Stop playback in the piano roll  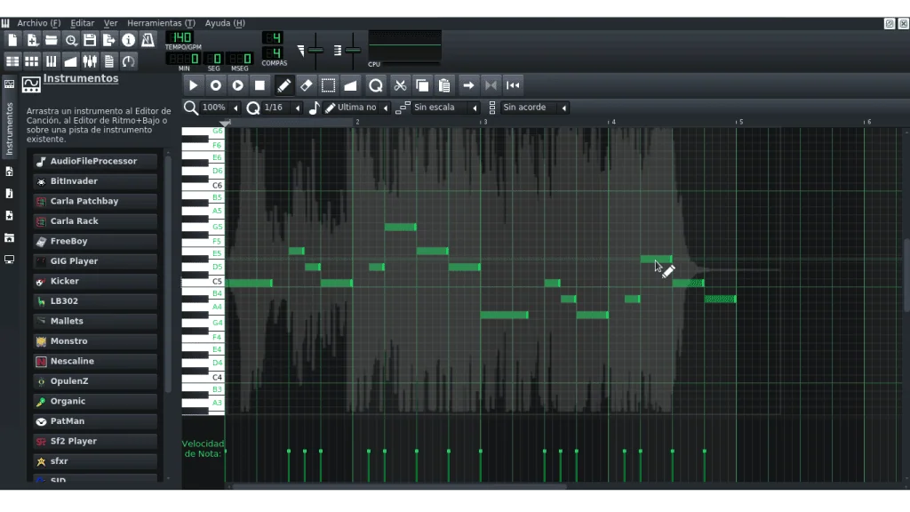(259, 85)
